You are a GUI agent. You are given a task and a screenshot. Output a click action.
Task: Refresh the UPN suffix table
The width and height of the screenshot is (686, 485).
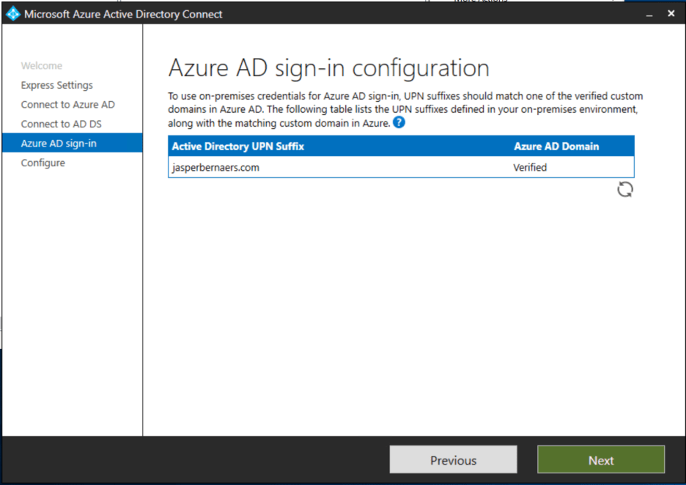(x=624, y=189)
